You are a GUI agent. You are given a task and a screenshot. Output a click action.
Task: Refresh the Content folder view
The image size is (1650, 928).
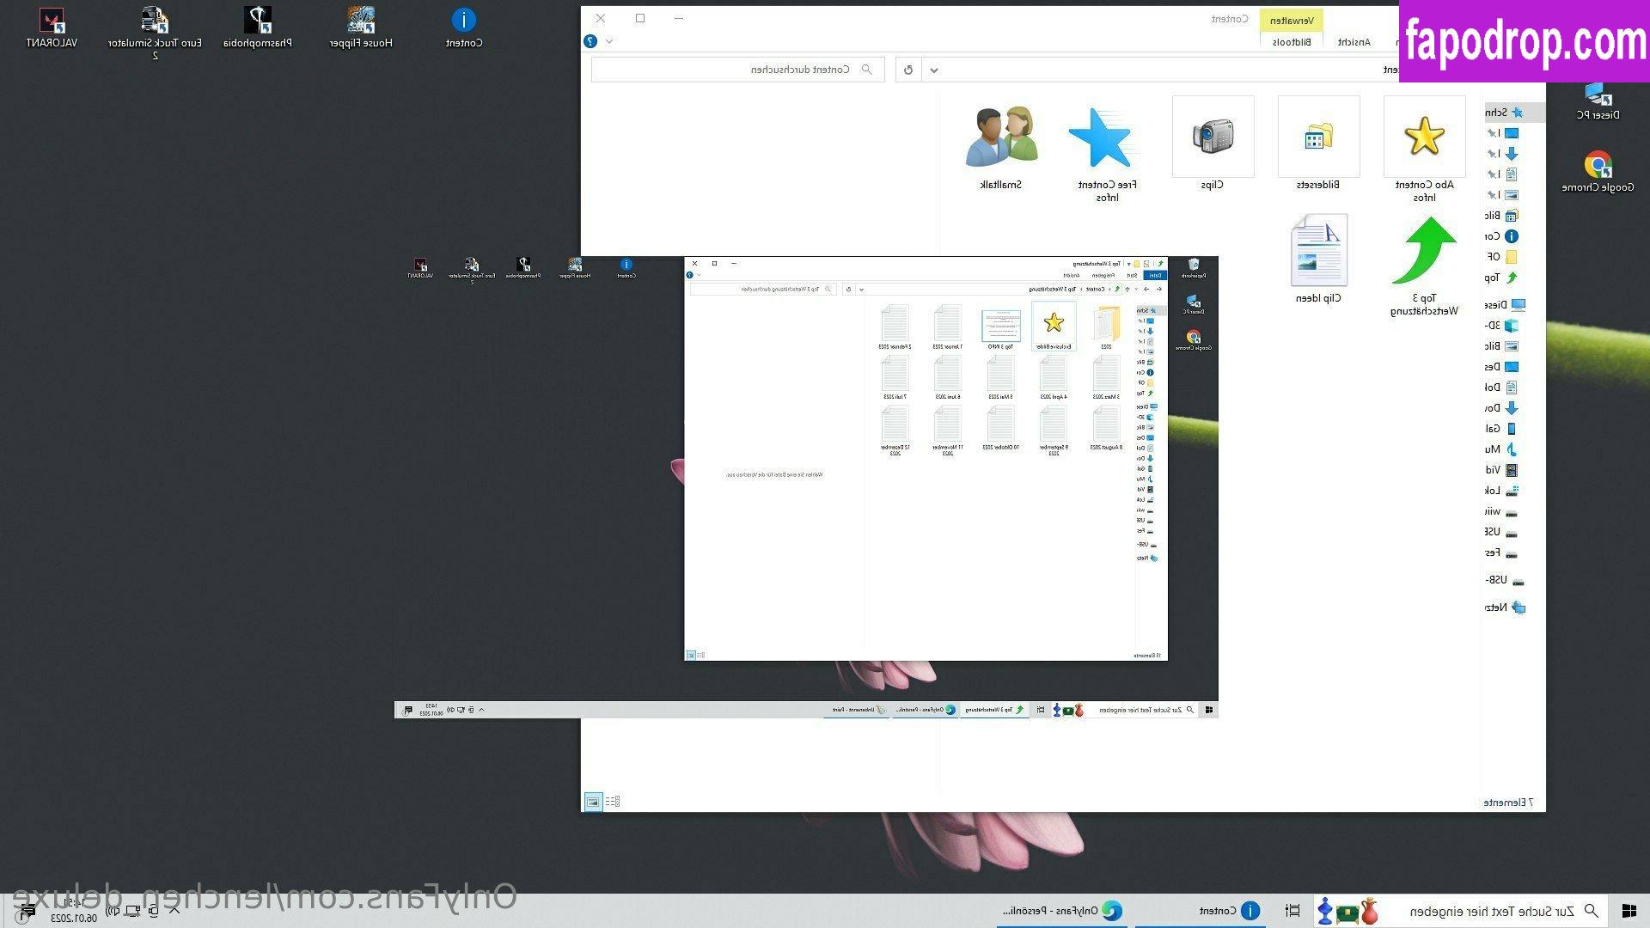coord(908,70)
